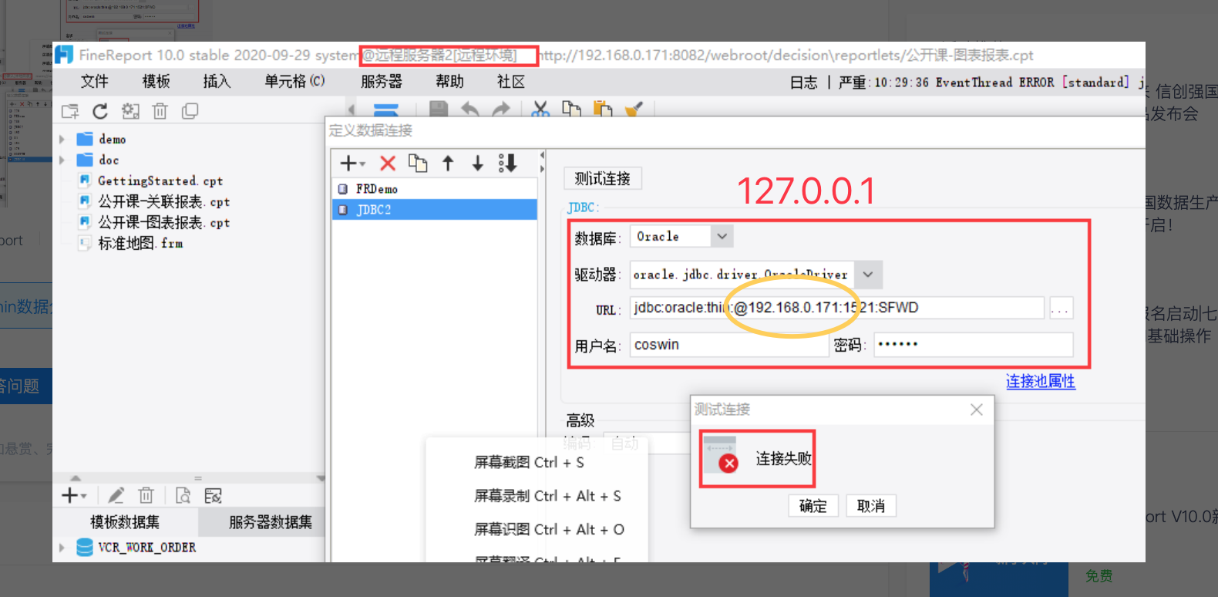Redo the action in toolbar
1218x597 pixels.
[x=501, y=110]
